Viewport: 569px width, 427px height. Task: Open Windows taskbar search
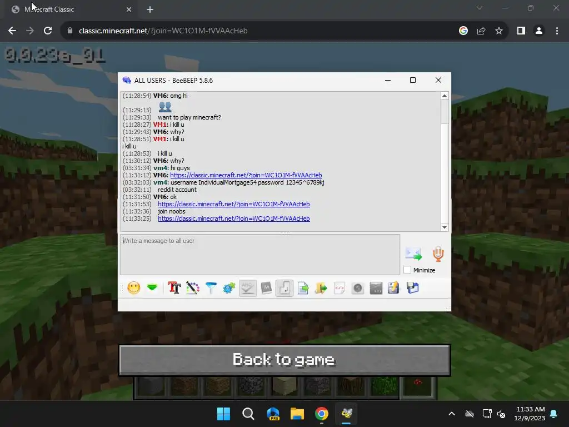(248, 414)
